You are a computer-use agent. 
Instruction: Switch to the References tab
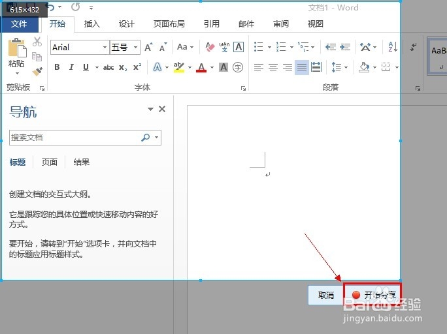pos(212,24)
